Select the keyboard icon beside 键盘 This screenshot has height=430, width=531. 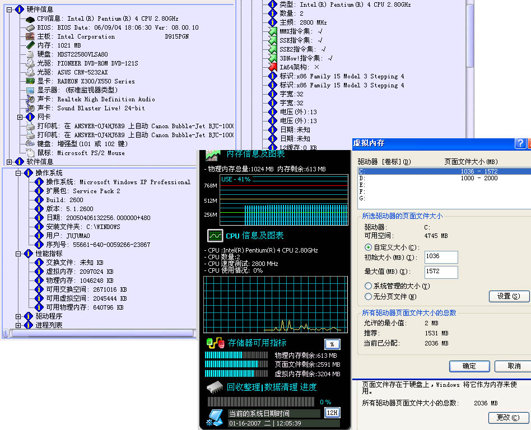[30, 144]
